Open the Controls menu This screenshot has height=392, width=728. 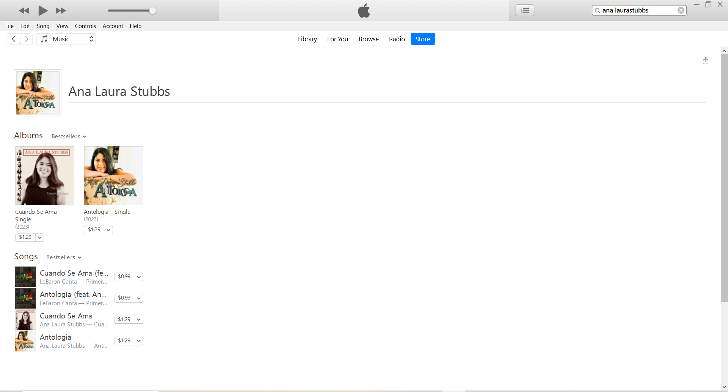pos(85,26)
